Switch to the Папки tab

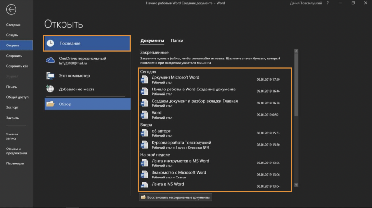point(177,41)
